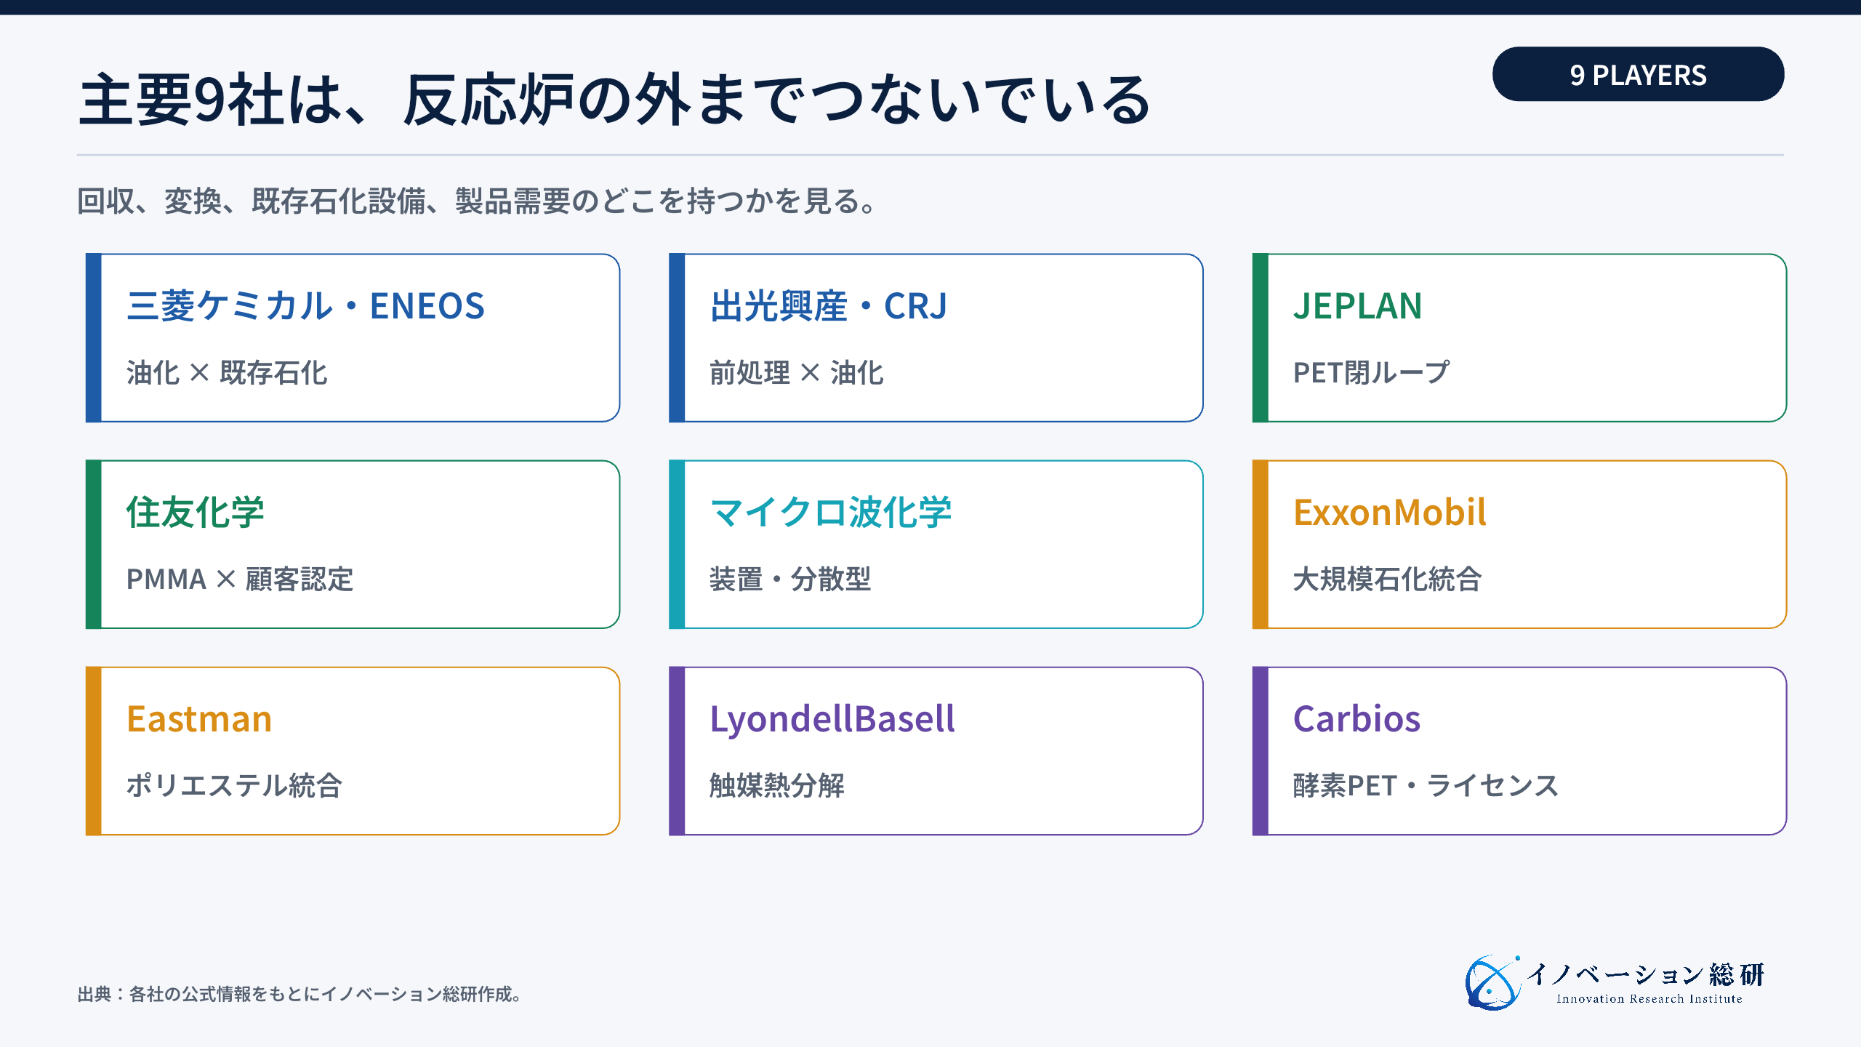Click the 出光興産・CRJ card heading
Viewport: 1861px width, 1047px height.
(829, 305)
